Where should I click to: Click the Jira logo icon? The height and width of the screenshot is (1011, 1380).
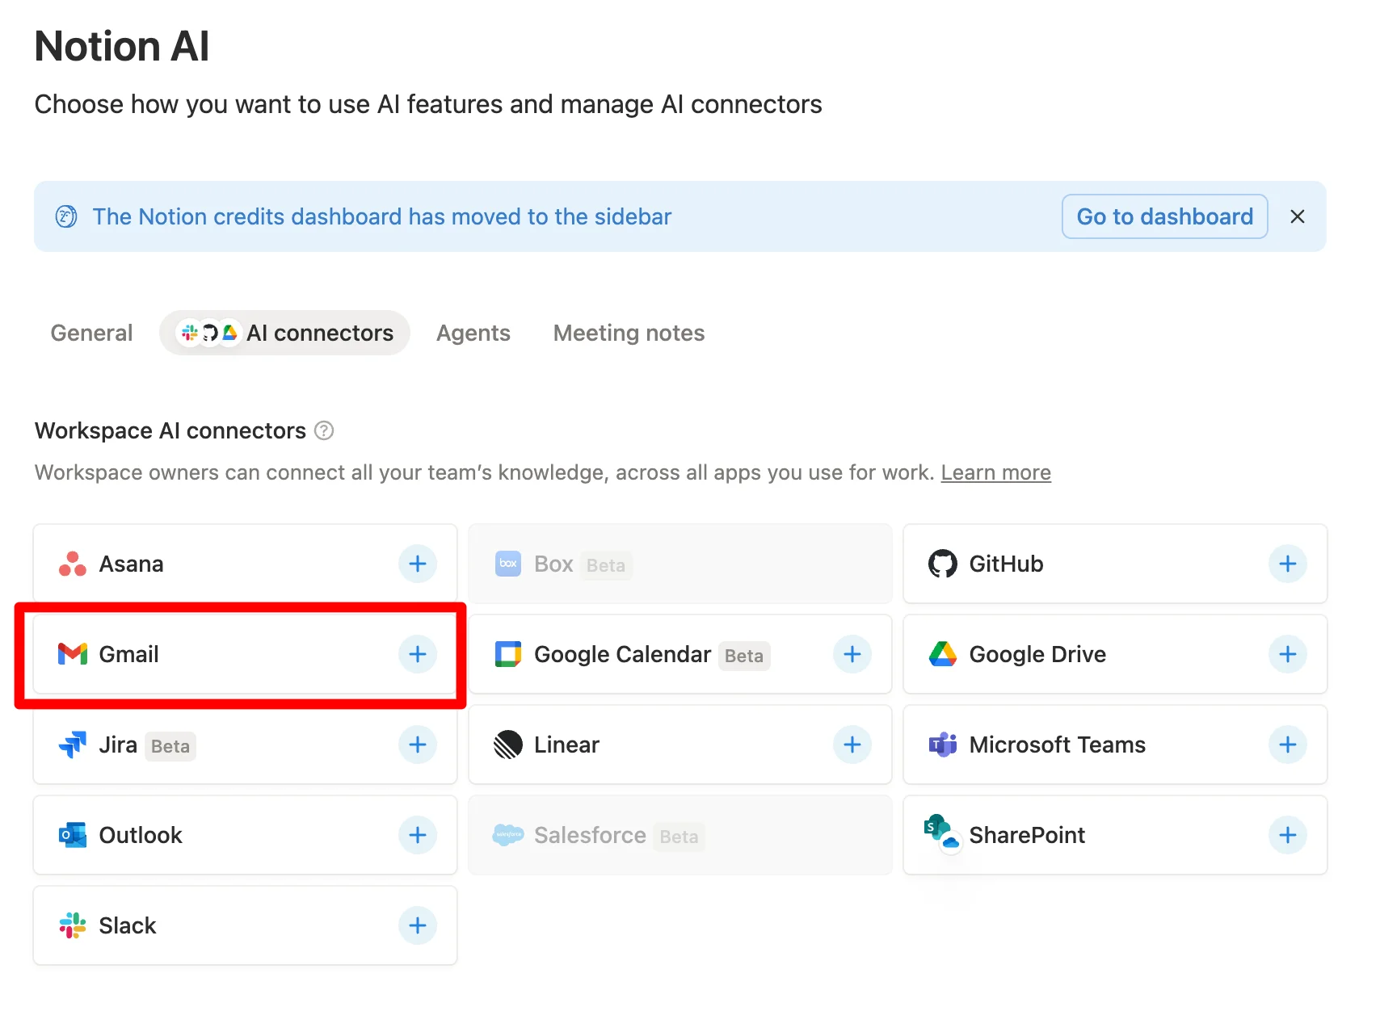pyautogui.click(x=73, y=745)
